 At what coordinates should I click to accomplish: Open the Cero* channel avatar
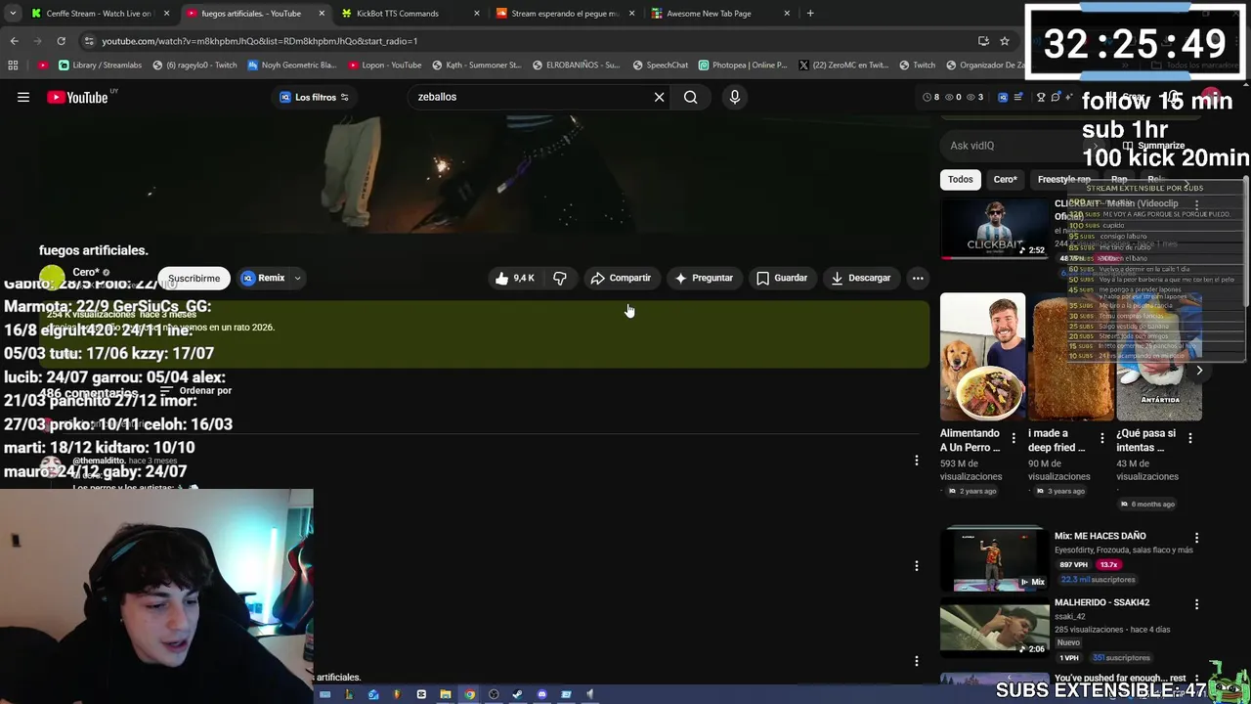52,278
